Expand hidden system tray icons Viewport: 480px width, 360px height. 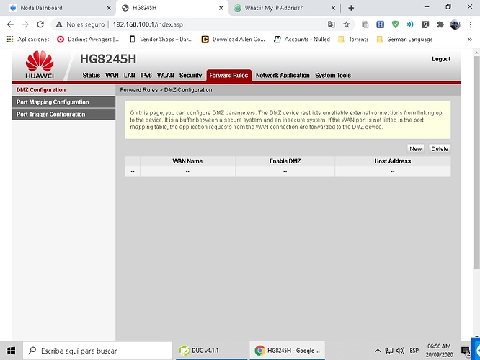(377, 351)
